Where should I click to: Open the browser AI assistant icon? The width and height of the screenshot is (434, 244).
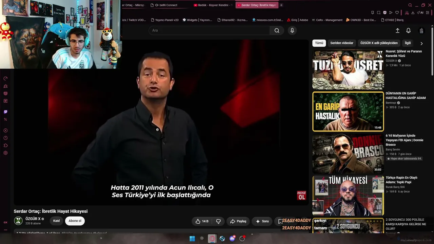[421, 13]
